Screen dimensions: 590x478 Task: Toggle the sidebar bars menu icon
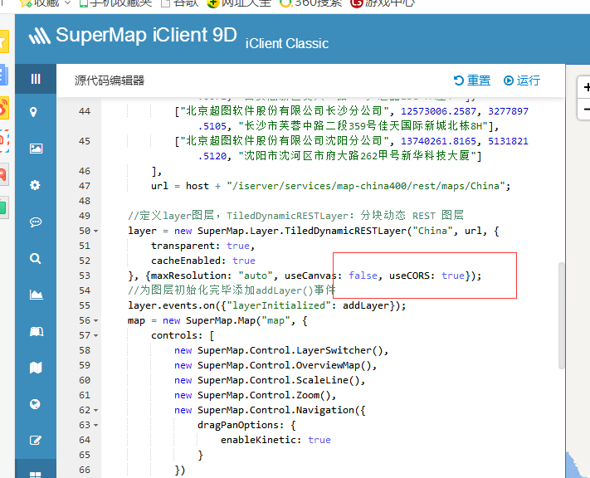point(36,79)
